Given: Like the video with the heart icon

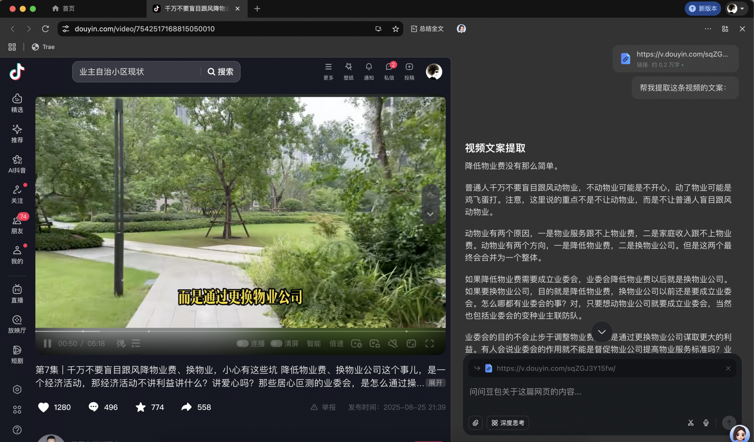Looking at the screenshot, I should tap(43, 407).
